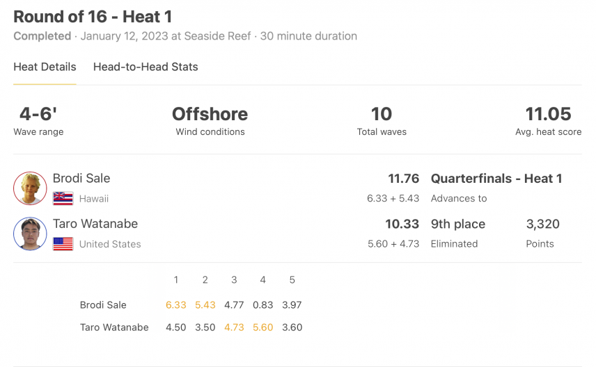Click the Round of 16 - Heat 1 title
The width and height of the screenshot is (596, 367).
click(93, 17)
